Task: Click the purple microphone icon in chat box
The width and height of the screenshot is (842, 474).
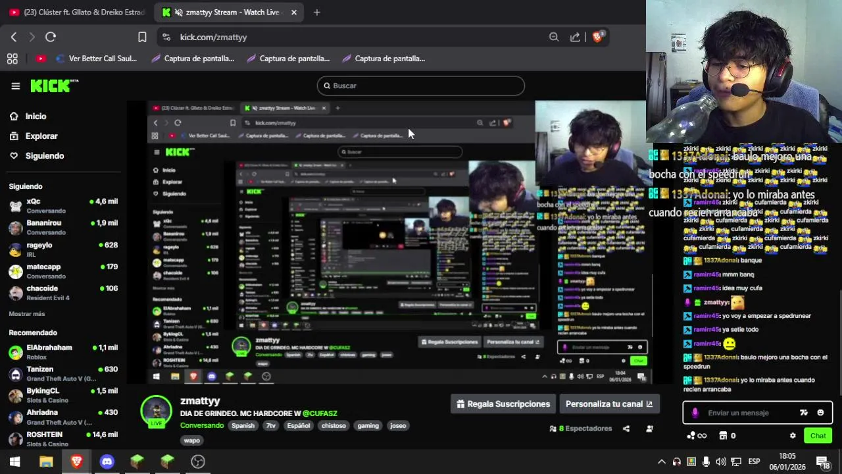Action: [x=695, y=413]
